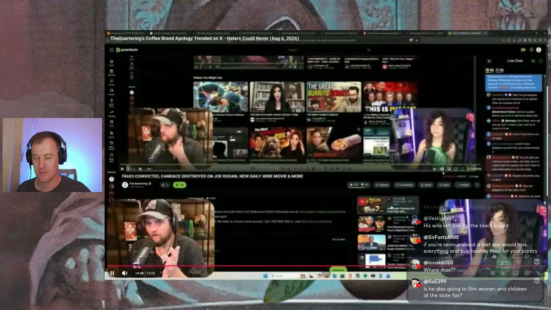The width and height of the screenshot is (551, 310).
Task: Open My Feed in Rumble sidebar
Action: click(111, 73)
